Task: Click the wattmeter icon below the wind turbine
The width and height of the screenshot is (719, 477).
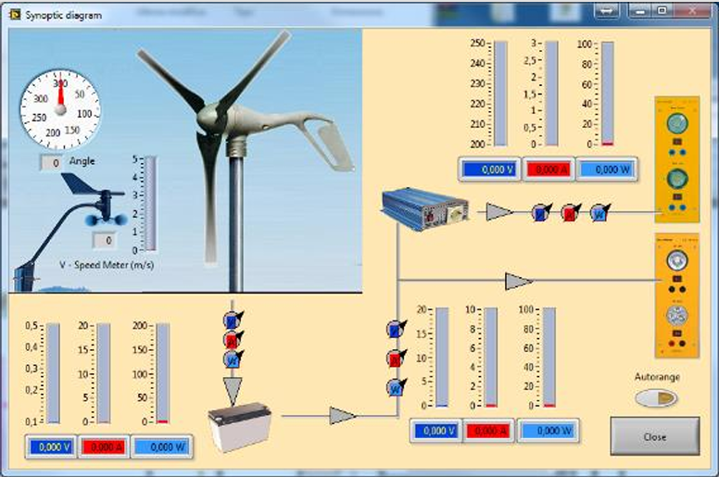Action: pos(233,359)
